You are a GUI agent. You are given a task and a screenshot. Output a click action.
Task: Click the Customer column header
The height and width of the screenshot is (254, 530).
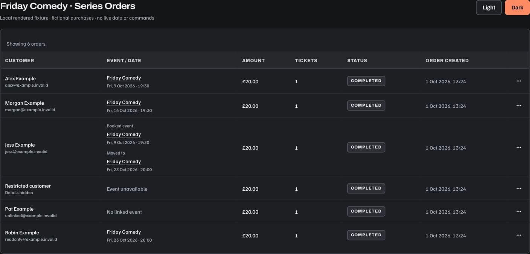coord(20,60)
